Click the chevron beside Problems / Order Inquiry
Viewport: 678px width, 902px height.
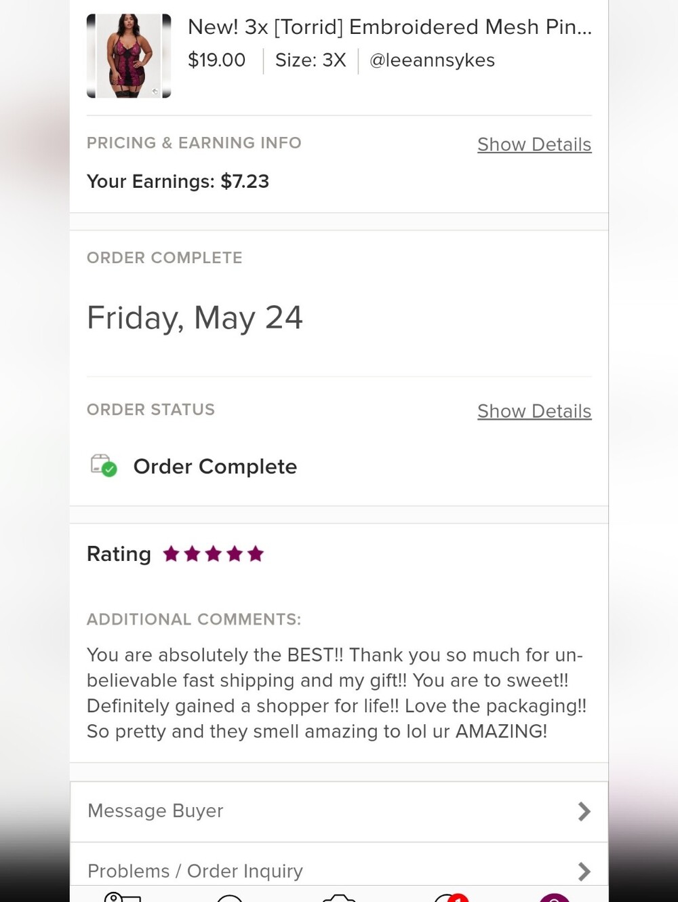tap(584, 871)
